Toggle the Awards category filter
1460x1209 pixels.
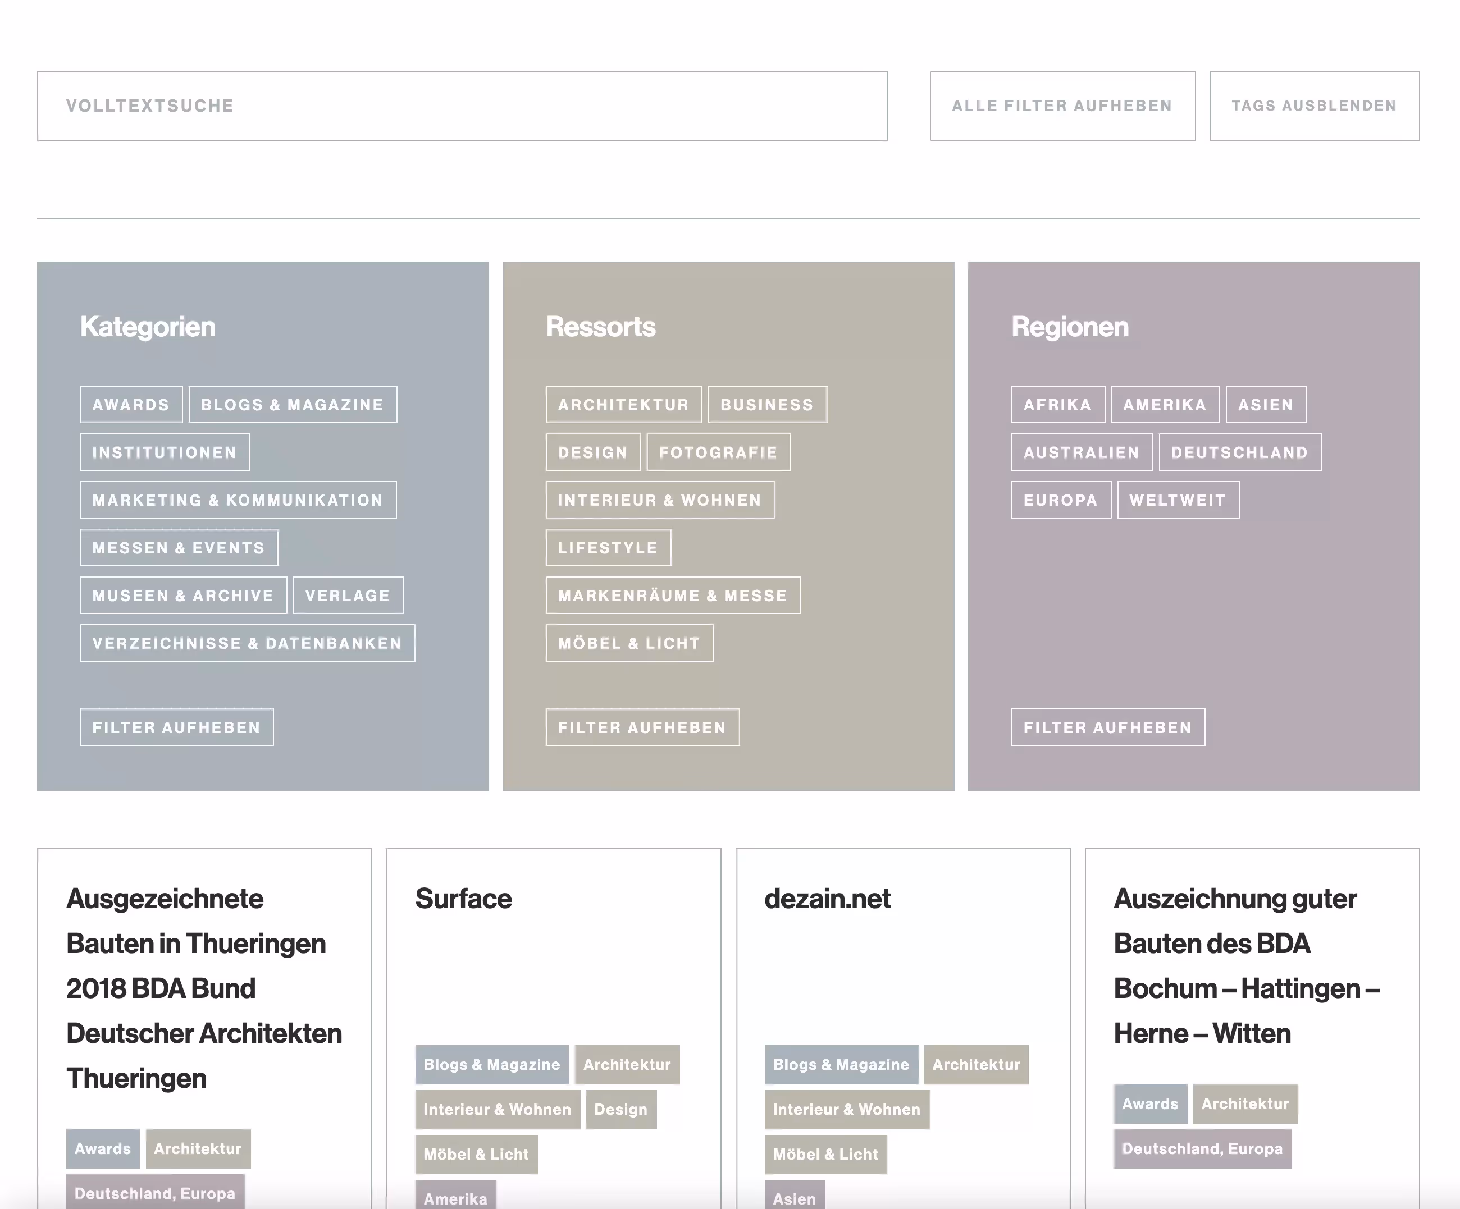(131, 404)
